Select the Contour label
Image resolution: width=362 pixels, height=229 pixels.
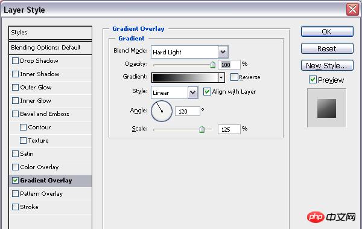click(x=39, y=127)
